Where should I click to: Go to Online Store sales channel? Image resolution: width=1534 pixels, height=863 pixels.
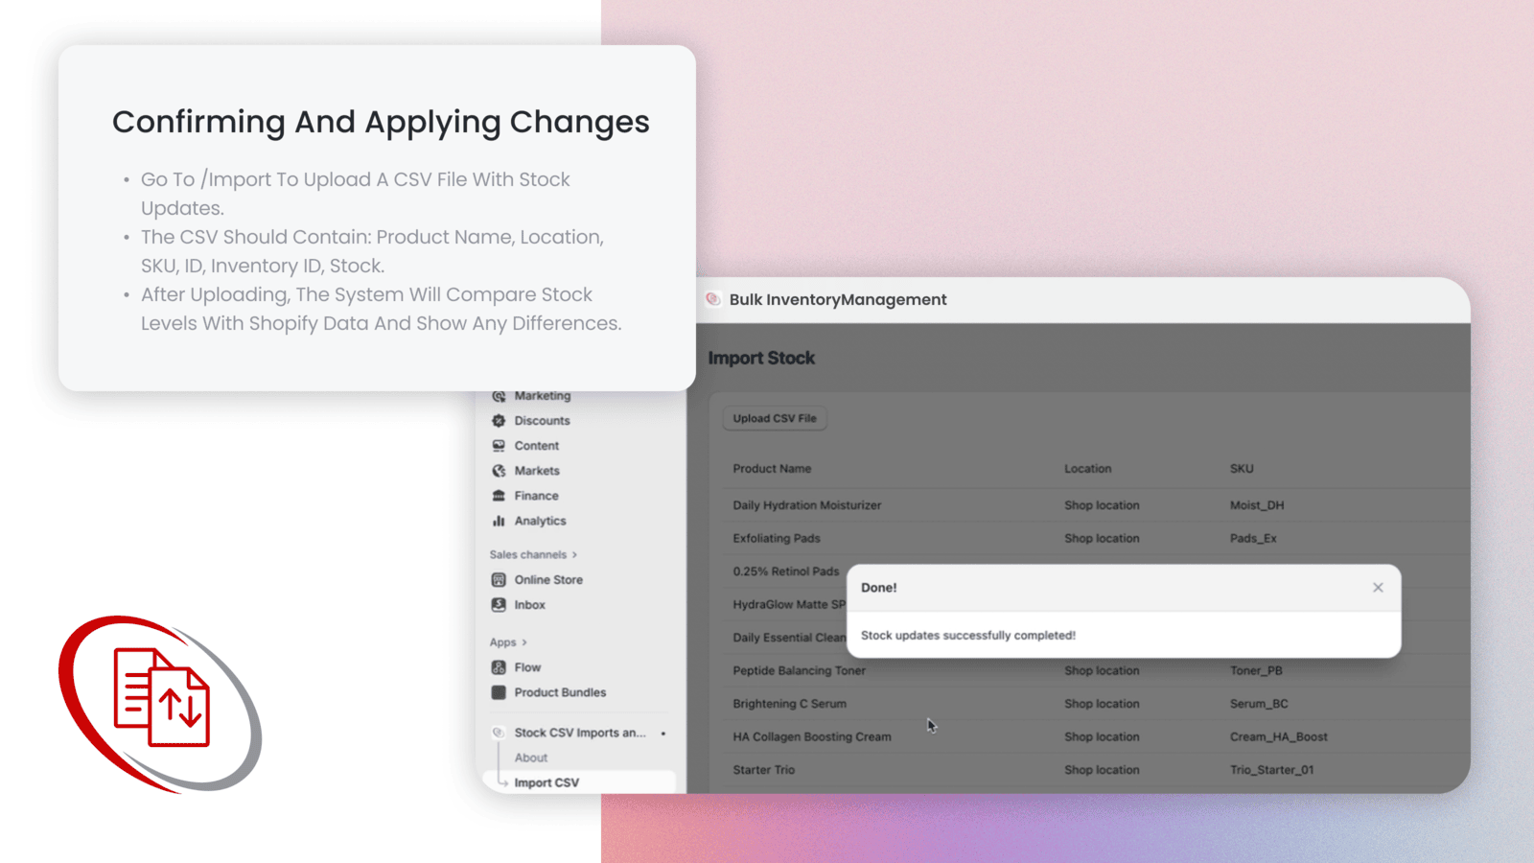[548, 580]
